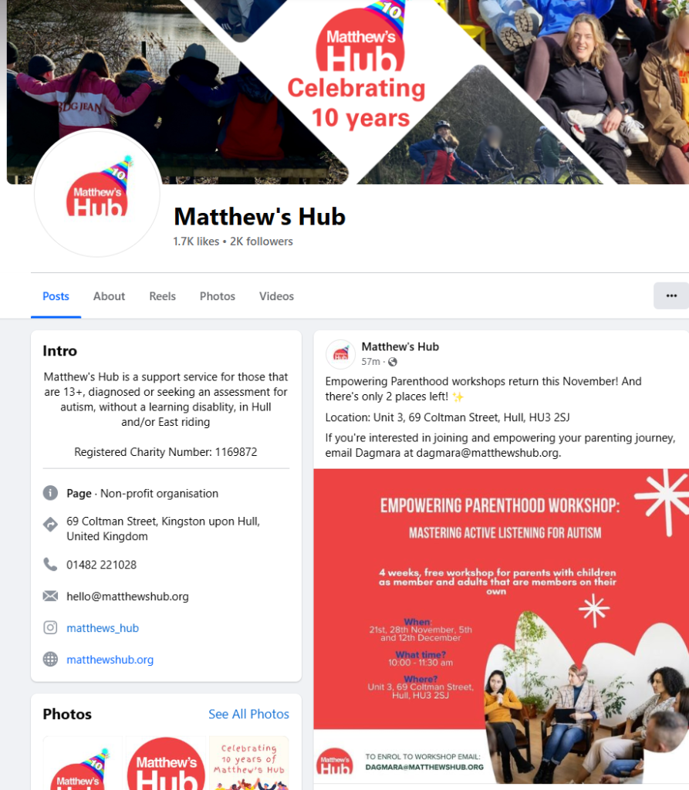Go to the Videos tab

[276, 296]
